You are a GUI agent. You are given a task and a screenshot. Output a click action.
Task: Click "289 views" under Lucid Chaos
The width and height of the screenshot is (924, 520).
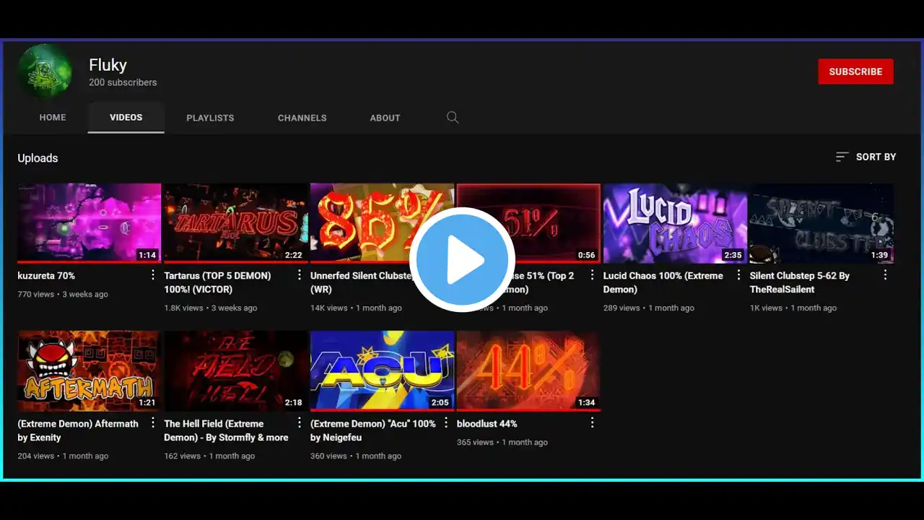(x=622, y=308)
